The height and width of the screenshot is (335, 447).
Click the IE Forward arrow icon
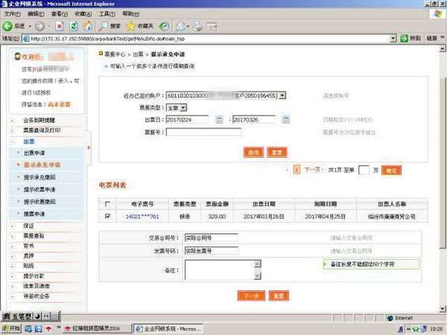[x=40, y=27]
